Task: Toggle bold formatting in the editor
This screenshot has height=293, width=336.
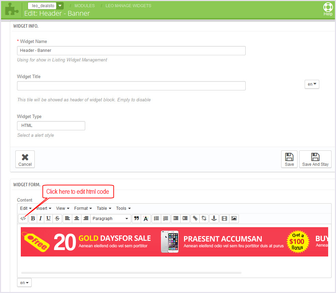Action: tap(33, 219)
